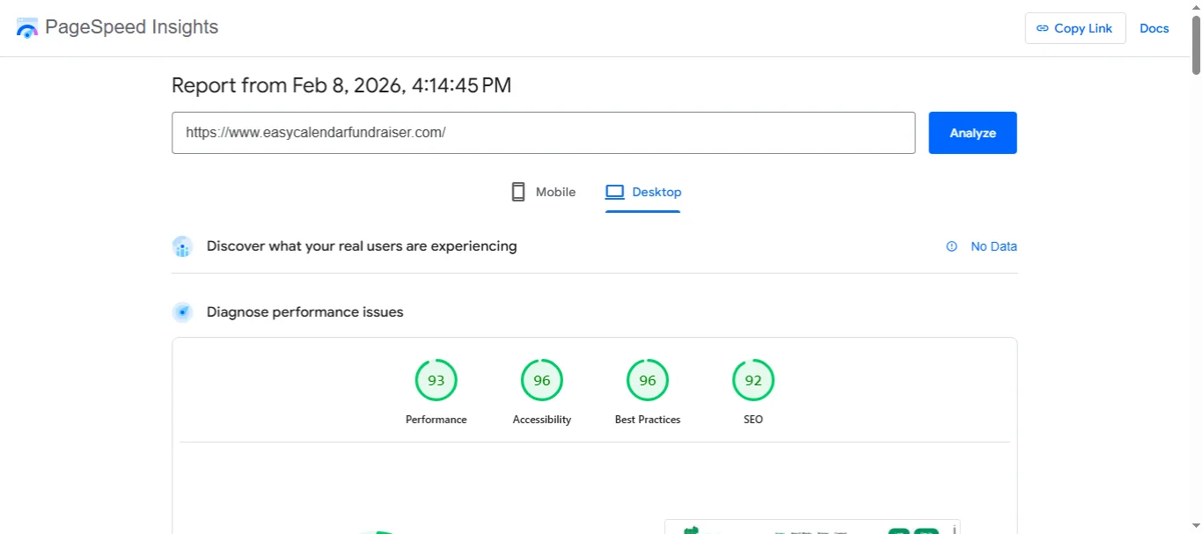Open the Docs link

pos(1154,28)
